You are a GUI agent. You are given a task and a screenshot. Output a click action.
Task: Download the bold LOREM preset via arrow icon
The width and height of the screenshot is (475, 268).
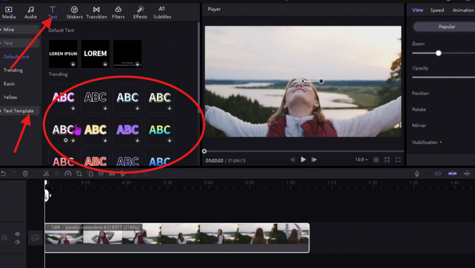pos(105,64)
